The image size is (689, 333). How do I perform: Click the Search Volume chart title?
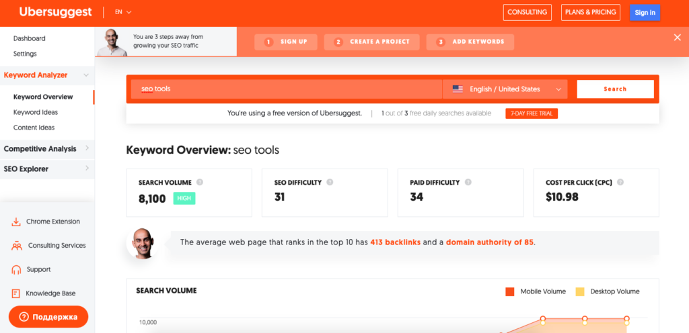click(166, 291)
